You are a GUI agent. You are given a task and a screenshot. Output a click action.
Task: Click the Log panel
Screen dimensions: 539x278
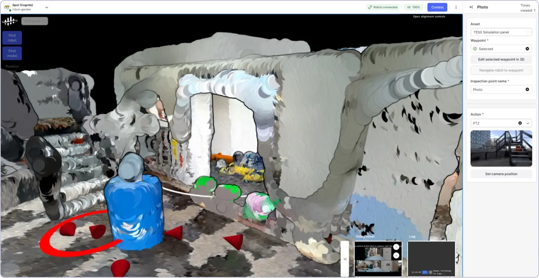(431, 259)
